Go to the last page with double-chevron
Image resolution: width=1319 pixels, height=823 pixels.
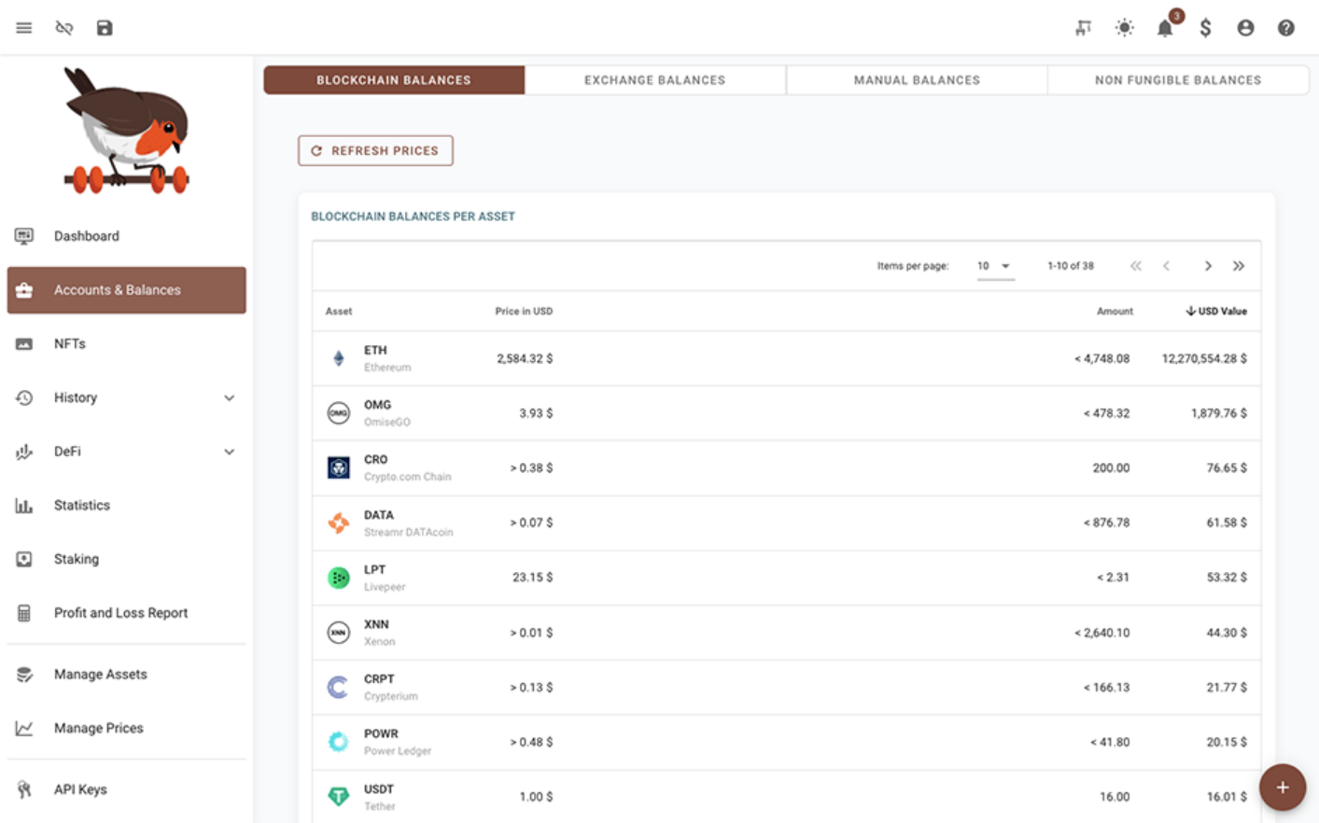1239,265
